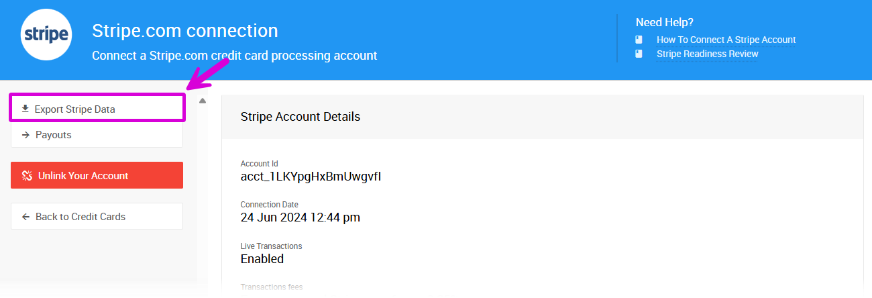This screenshot has width=872, height=298.
Task: Click the Stripe Account Details panel header
Action: [x=301, y=117]
